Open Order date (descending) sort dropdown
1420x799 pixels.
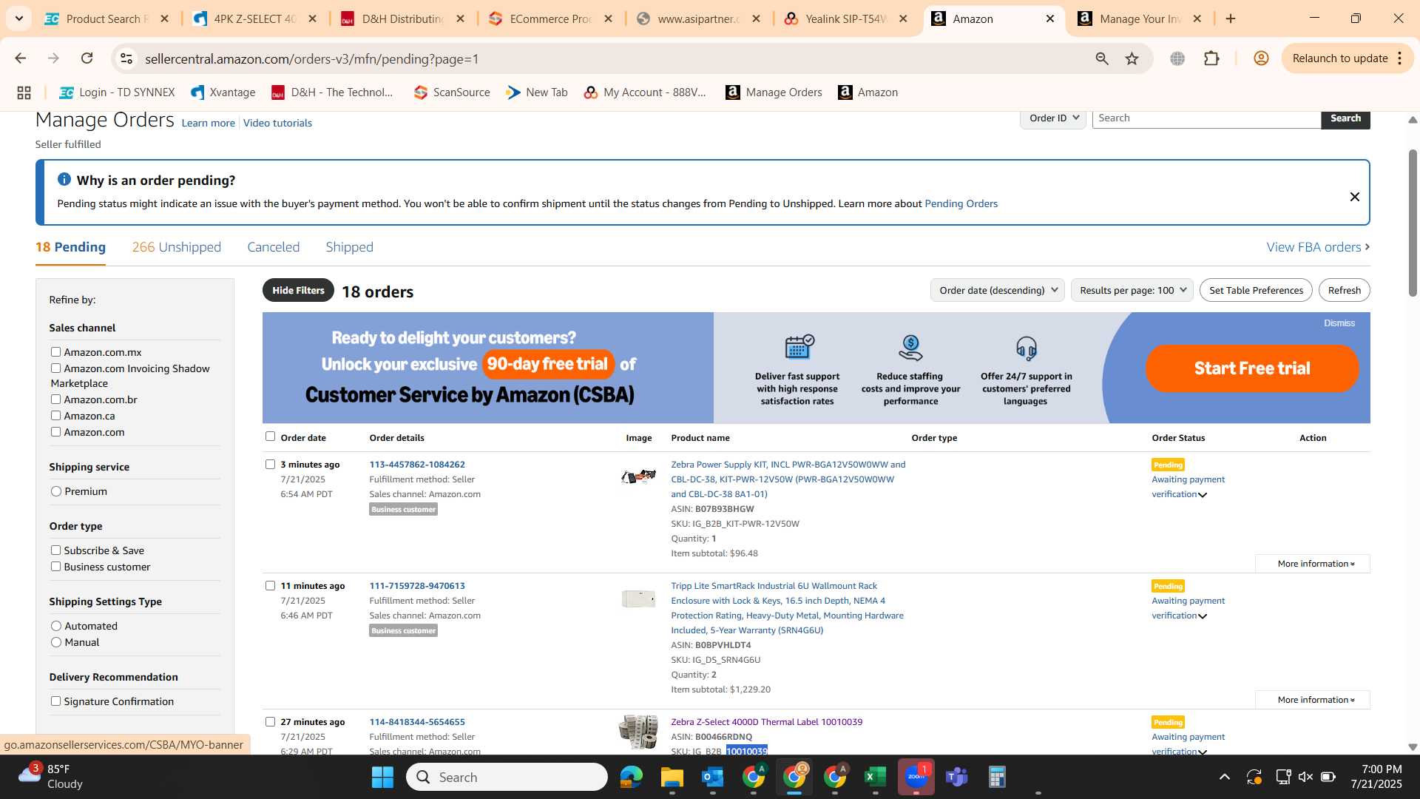click(998, 290)
